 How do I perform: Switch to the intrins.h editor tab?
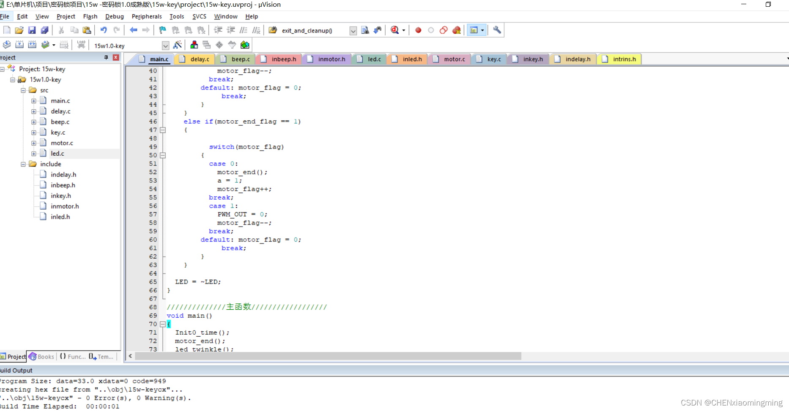pyautogui.click(x=619, y=59)
